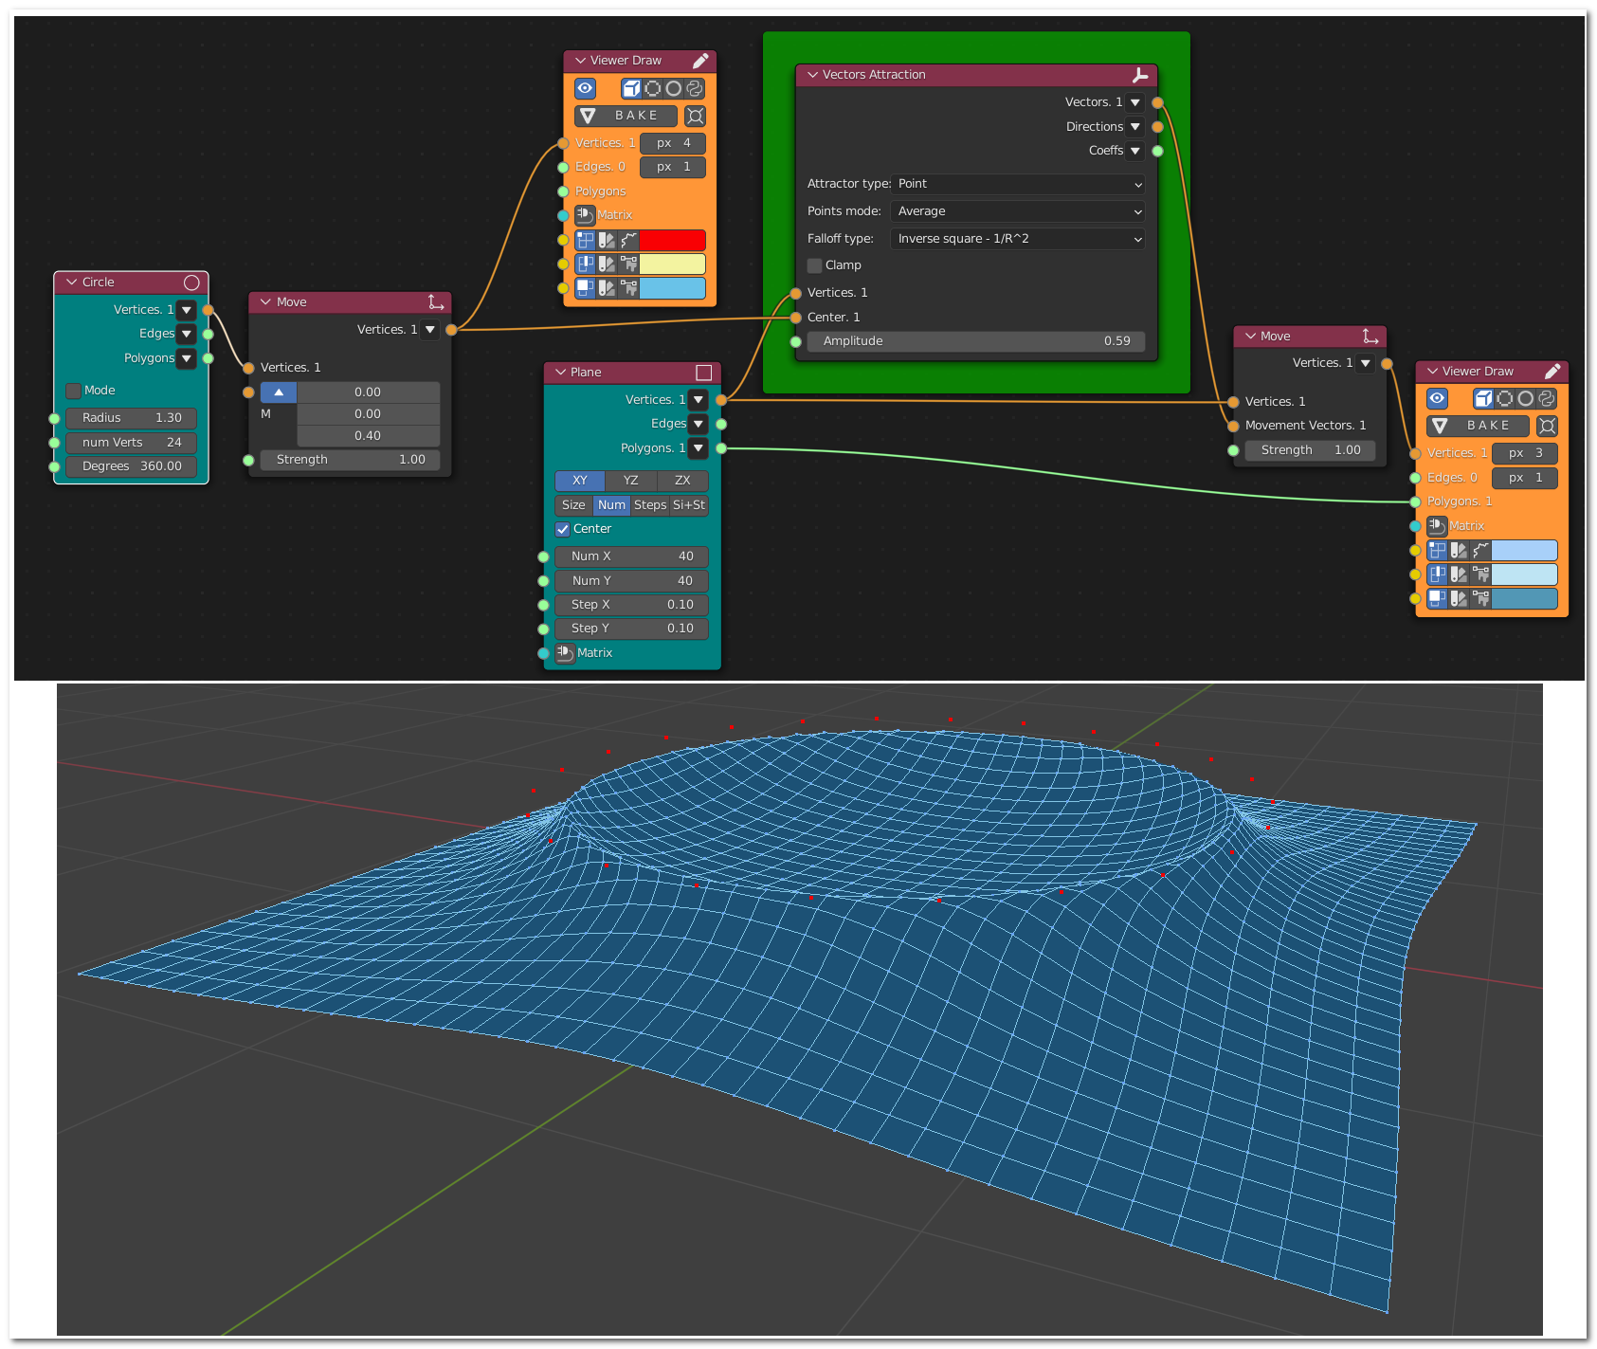This screenshot has height=1349, width=1597.
Task: Open Attractor type dropdown set to Point
Action: (x=1018, y=184)
